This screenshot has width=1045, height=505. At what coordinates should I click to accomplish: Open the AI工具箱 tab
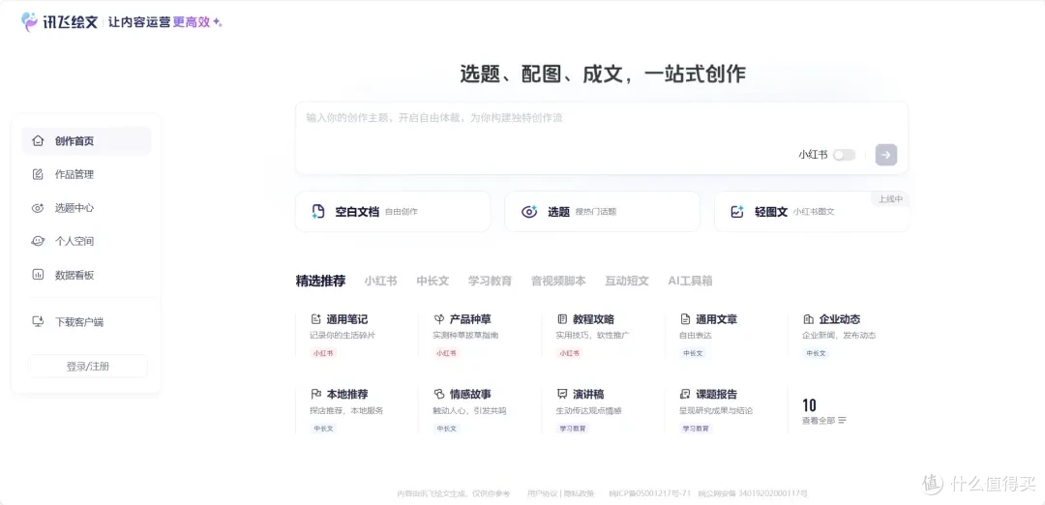tap(690, 281)
